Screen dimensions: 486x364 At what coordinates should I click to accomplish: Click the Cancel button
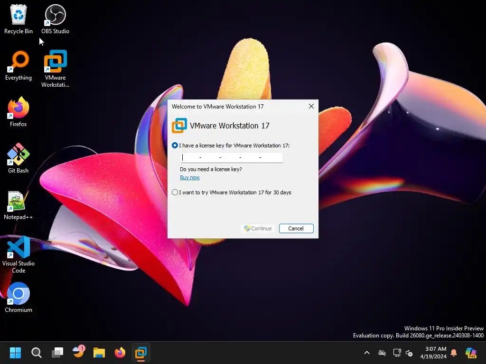pos(296,228)
